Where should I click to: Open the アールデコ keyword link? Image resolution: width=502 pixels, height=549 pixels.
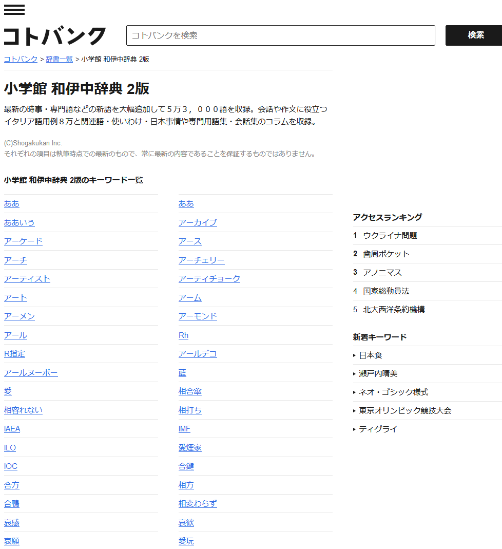[198, 354]
